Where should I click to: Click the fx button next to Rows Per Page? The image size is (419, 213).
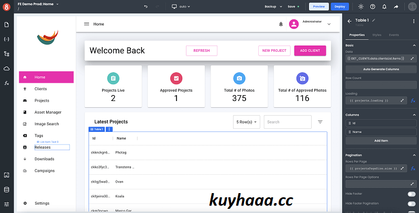pyautogui.click(x=413, y=169)
